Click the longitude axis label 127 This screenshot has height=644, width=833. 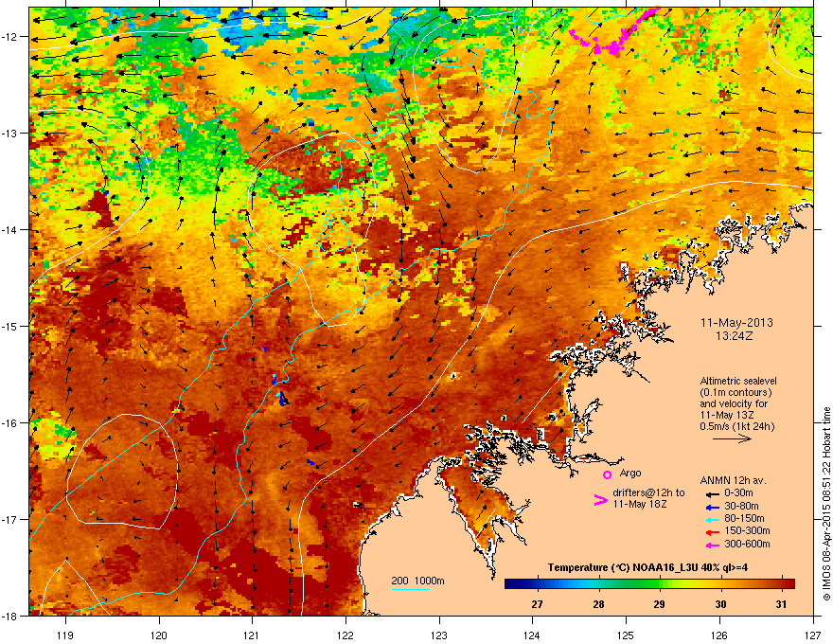pos(813,635)
